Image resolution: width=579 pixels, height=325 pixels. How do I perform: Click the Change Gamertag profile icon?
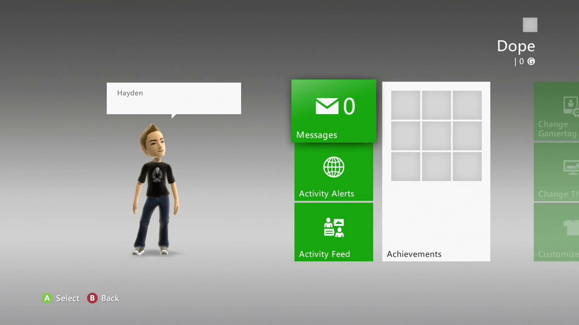pos(571,107)
